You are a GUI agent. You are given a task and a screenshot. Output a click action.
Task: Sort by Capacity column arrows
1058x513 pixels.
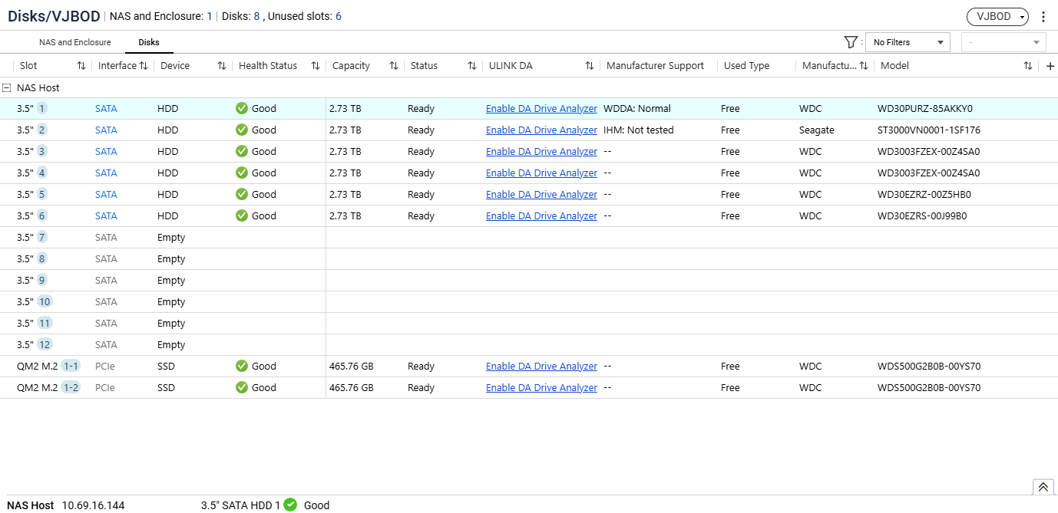click(394, 66)
